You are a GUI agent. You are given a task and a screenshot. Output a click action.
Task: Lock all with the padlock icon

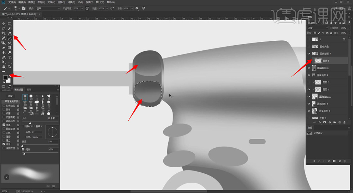pos(331,33)
